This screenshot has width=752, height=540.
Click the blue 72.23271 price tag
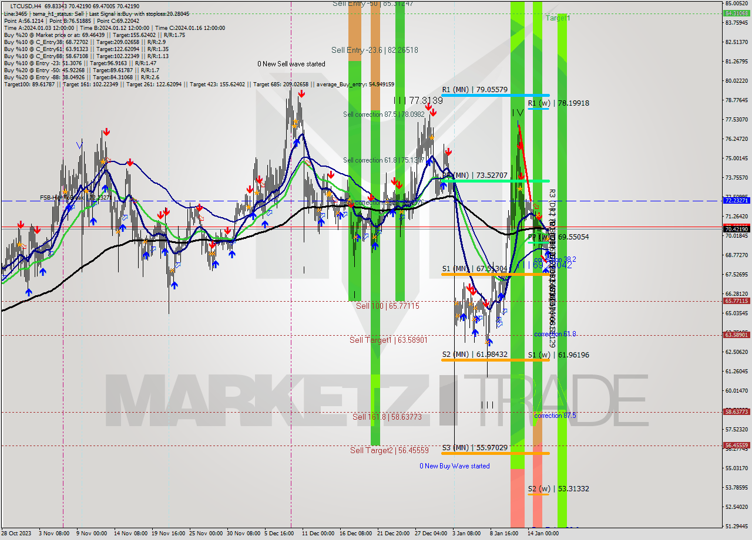point(736,201)
